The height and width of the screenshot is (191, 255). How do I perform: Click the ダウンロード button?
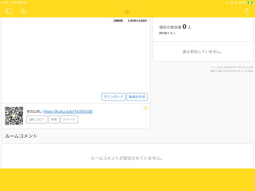(x=114, y=97)
